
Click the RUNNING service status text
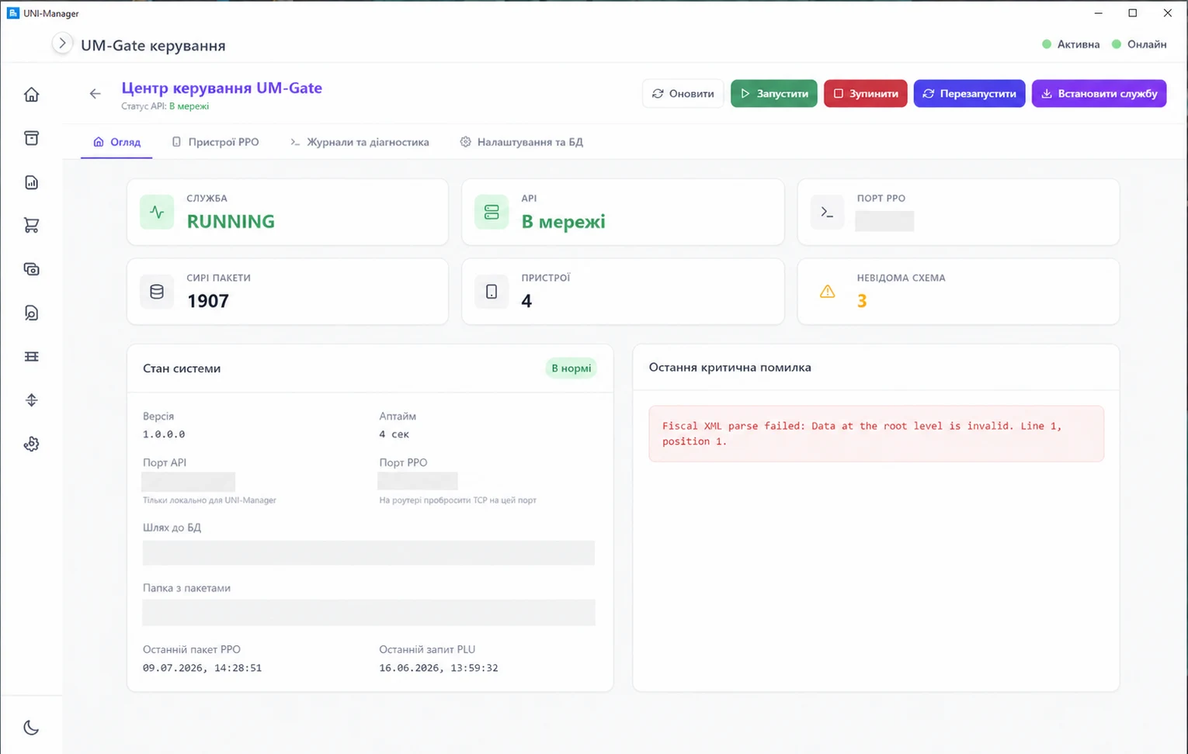(x=231, y=222)
